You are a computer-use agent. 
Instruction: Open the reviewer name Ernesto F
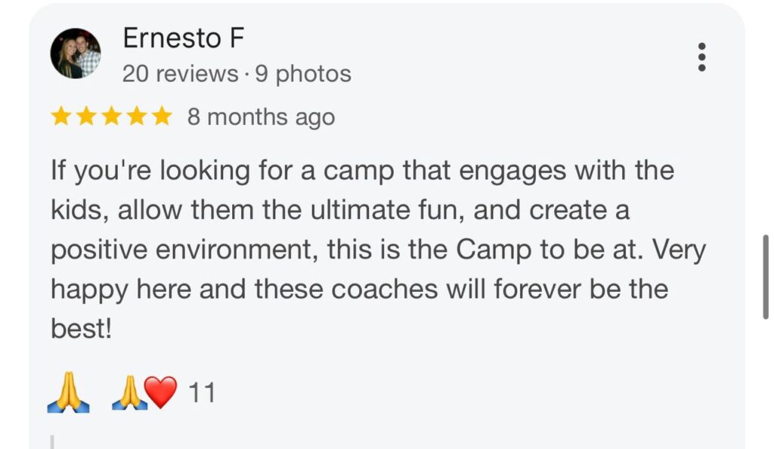[184, 38]
